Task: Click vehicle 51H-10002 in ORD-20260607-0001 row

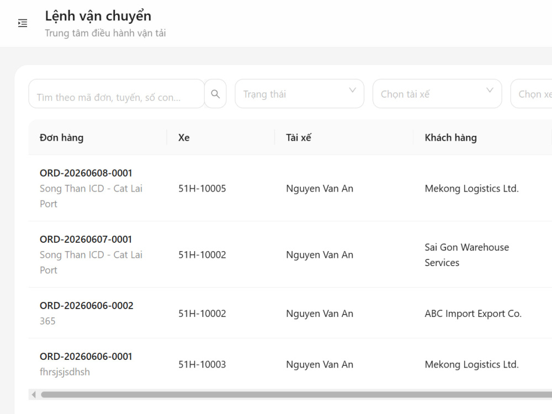Action: click(x=202, y=255)
